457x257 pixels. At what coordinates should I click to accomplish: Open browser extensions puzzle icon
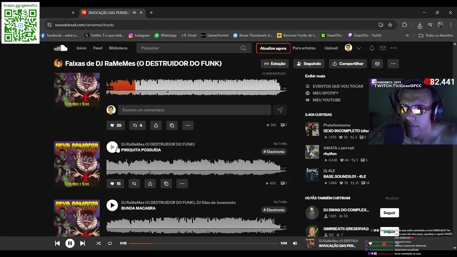coord(405,25)
